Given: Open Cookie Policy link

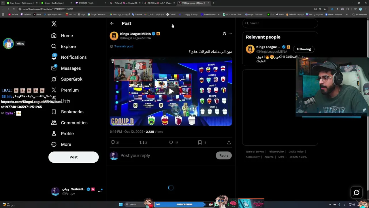Looking at the screenshot, I should (x=296, y=152).
